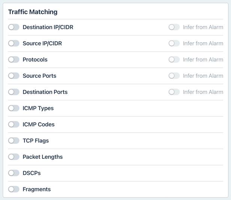Turn on the Packet Lengths switch
This screenshot has width=231, height=200.
(14, 157)
